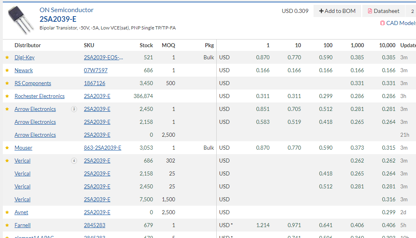Click Rochester Electronics stock value 386,874
Image resolution: width=416 pixels, height=238 pixels.
[x=143, y=96]
